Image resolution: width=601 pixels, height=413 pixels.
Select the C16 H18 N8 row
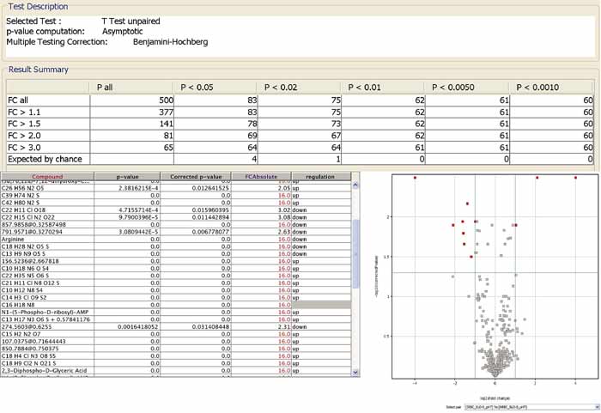175,305
